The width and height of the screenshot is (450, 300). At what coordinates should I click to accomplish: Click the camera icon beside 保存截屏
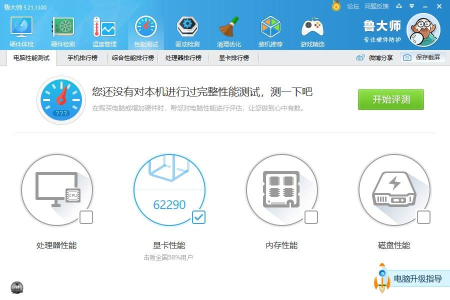407,57
